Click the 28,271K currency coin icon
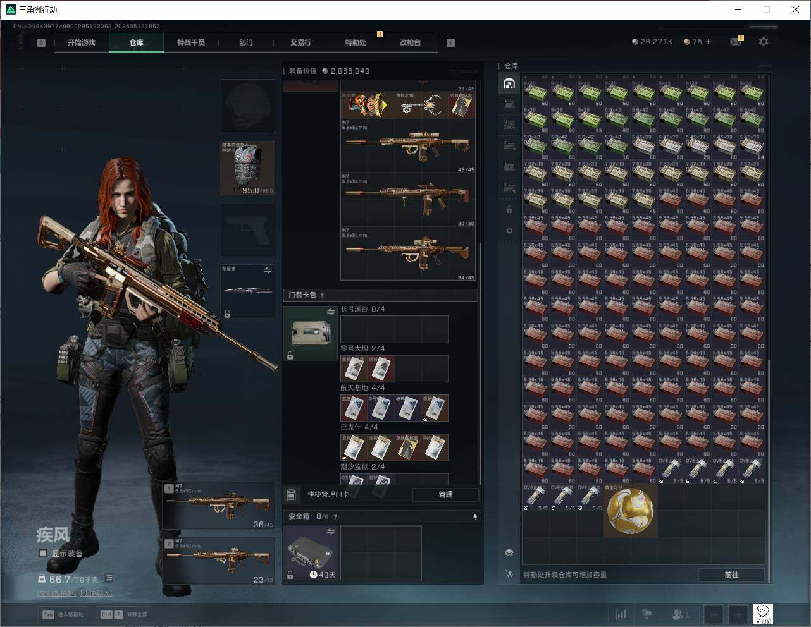 pos(635,42)
